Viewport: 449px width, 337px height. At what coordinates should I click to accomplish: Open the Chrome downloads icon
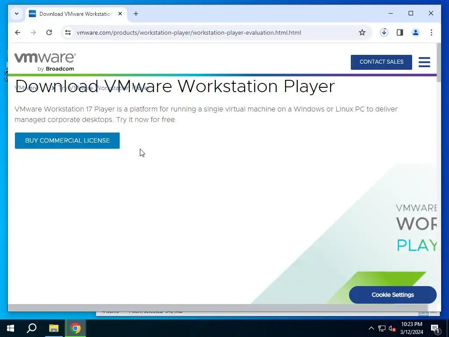click(384, 32)
